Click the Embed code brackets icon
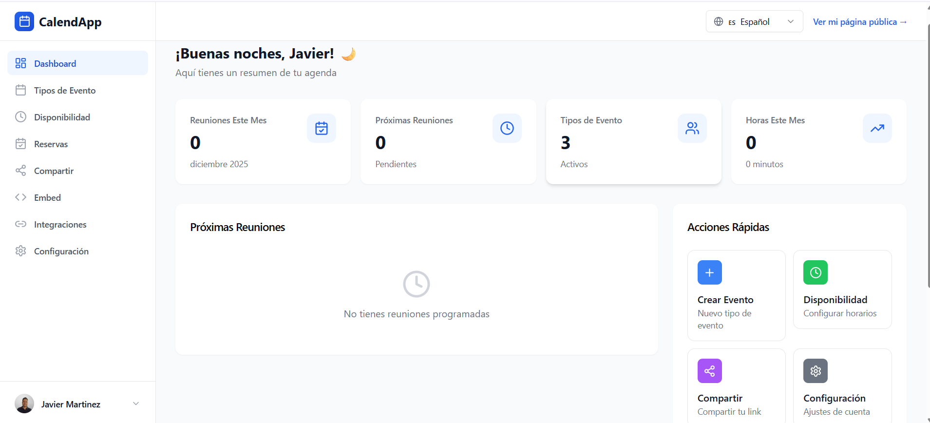Screen dimensions: 930x423 point(20,197)
